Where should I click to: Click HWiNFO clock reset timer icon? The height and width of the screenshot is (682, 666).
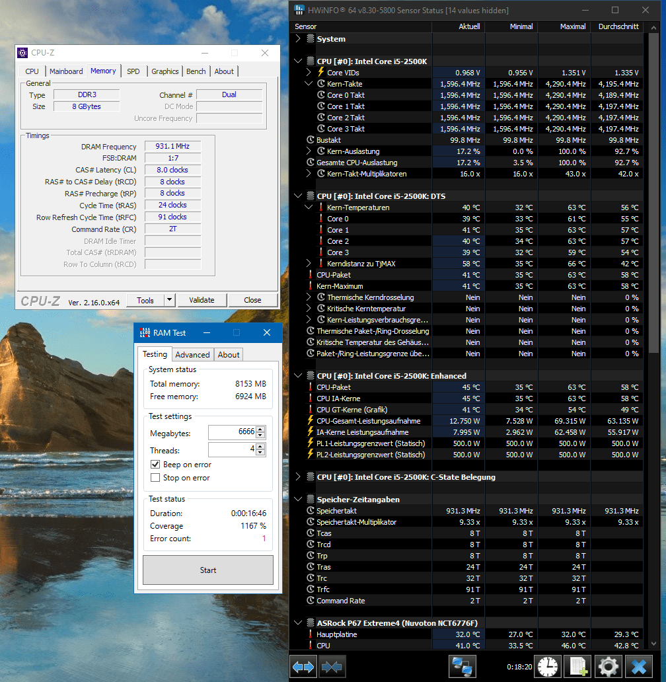(548, 667)
